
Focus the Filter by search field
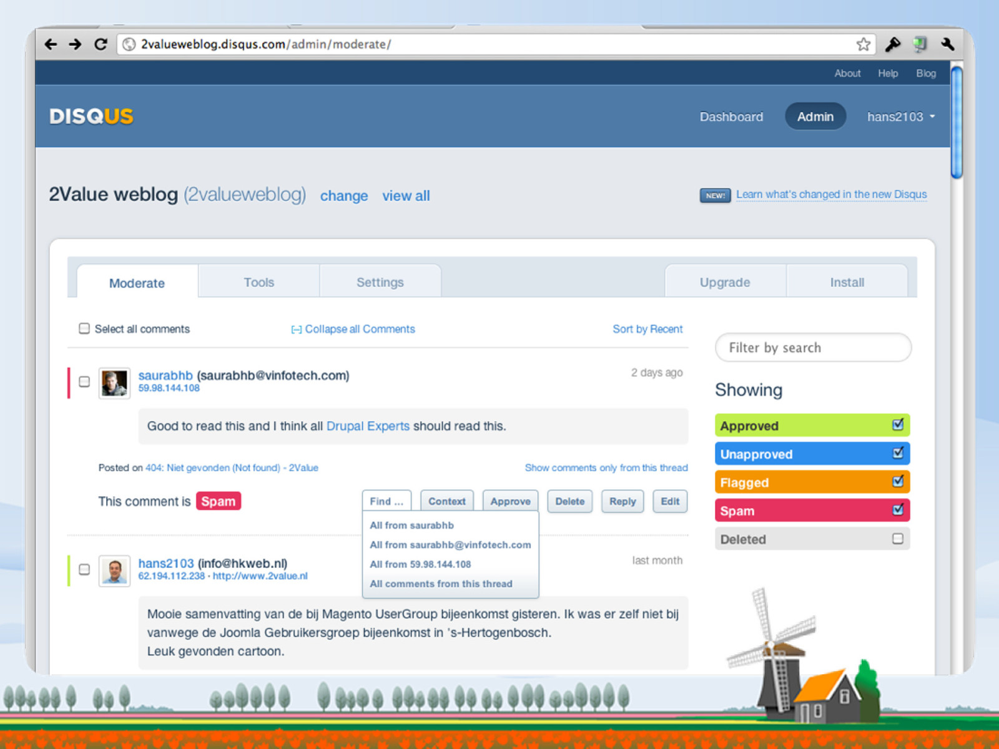pos(813,348)
